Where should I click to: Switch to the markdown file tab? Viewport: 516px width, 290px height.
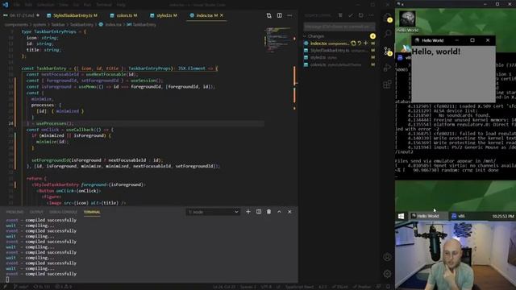click(21, 15)
